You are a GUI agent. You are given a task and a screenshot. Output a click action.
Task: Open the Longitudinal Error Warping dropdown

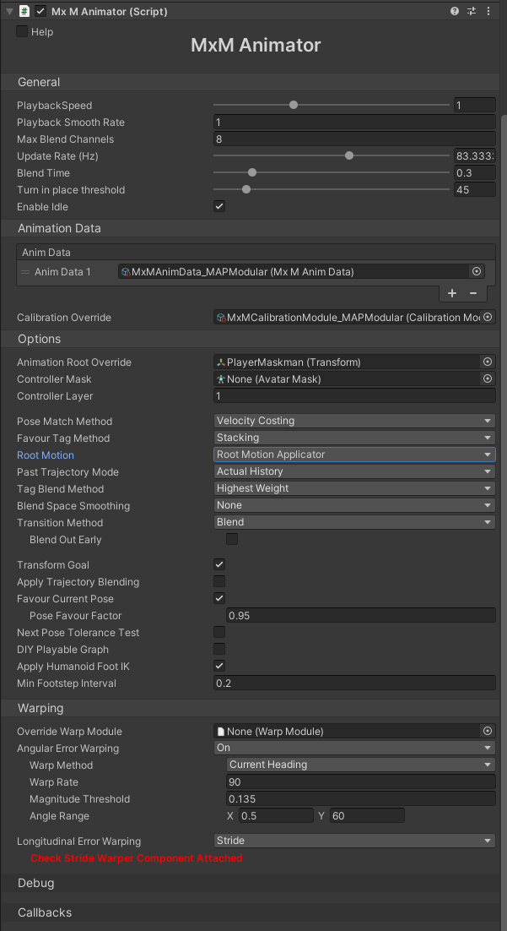tap(354, 841)
